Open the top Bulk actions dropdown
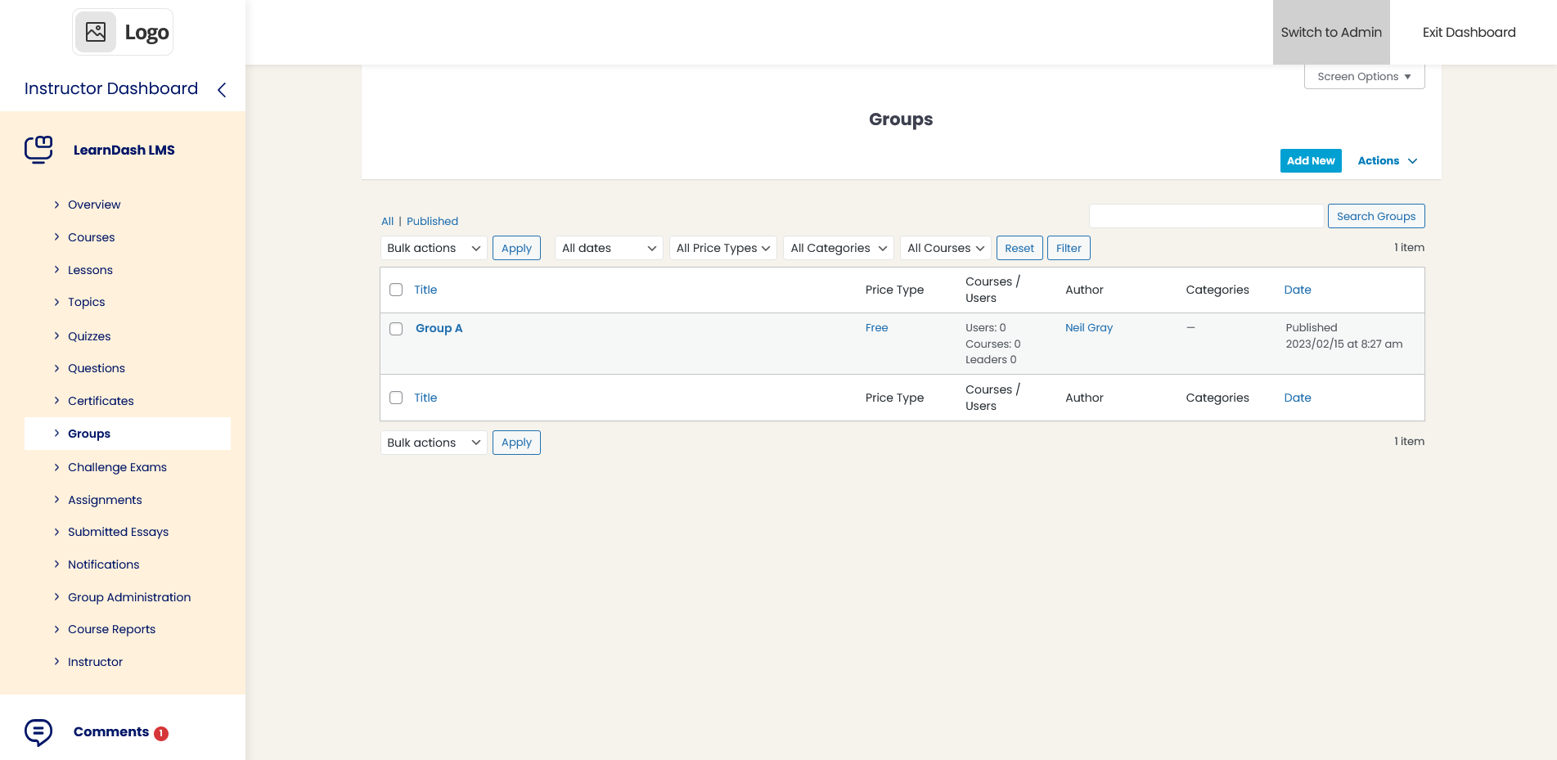This screenshot has width=1557, height=760. tap(434, 248)
